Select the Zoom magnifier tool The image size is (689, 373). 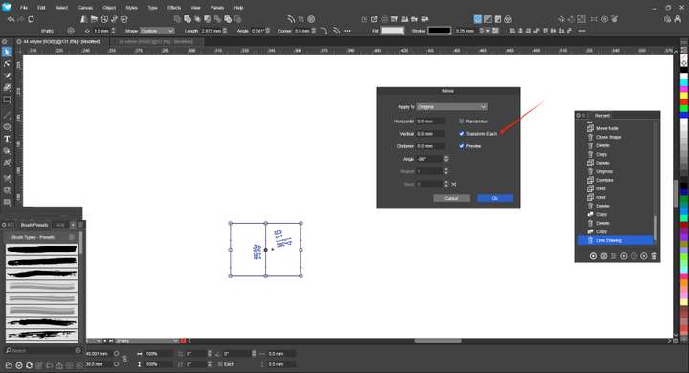(x=7, y=190)
